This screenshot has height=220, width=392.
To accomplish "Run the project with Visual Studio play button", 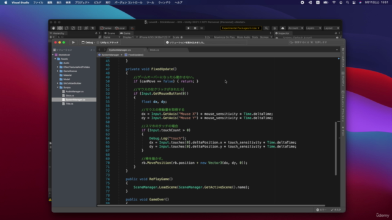I will point(73,42).
